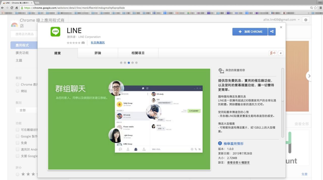Switch to the 相關項目 tab
The width and height of the screenshot is (323, 180).
point(138,53)
